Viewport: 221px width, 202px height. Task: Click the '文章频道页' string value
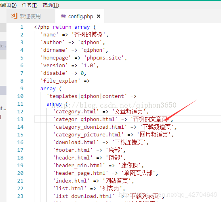(x=129, y=112)
